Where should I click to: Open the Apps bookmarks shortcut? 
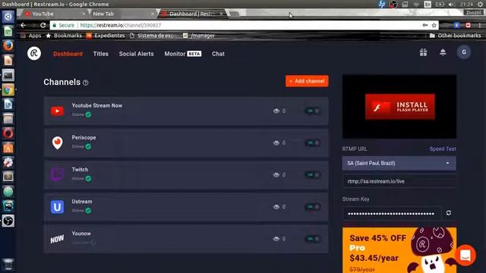(x=30, y=36)
